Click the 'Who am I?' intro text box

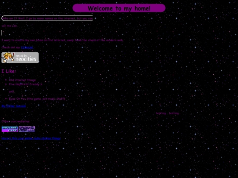coord(47,18)
